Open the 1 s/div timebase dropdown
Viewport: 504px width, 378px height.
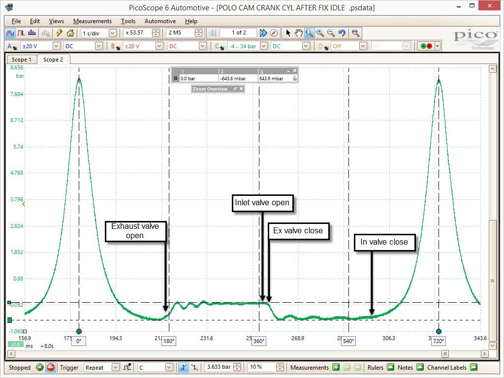112,33
